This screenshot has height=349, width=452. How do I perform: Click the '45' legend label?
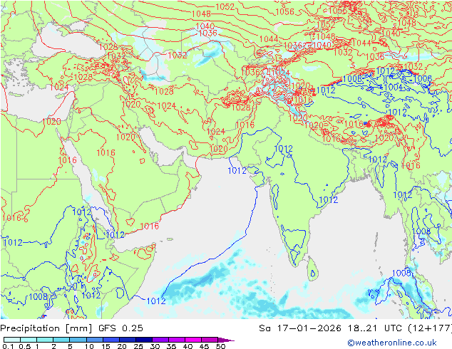pyautogui.click(x=204, y=346)
